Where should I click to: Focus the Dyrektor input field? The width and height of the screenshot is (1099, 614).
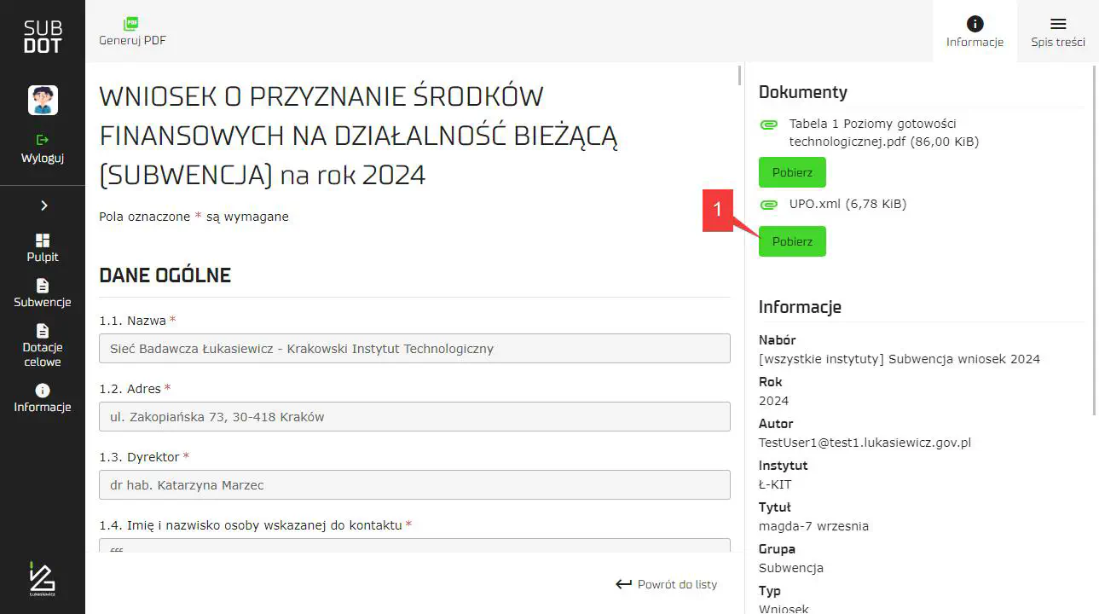click(x=414, y=485)
